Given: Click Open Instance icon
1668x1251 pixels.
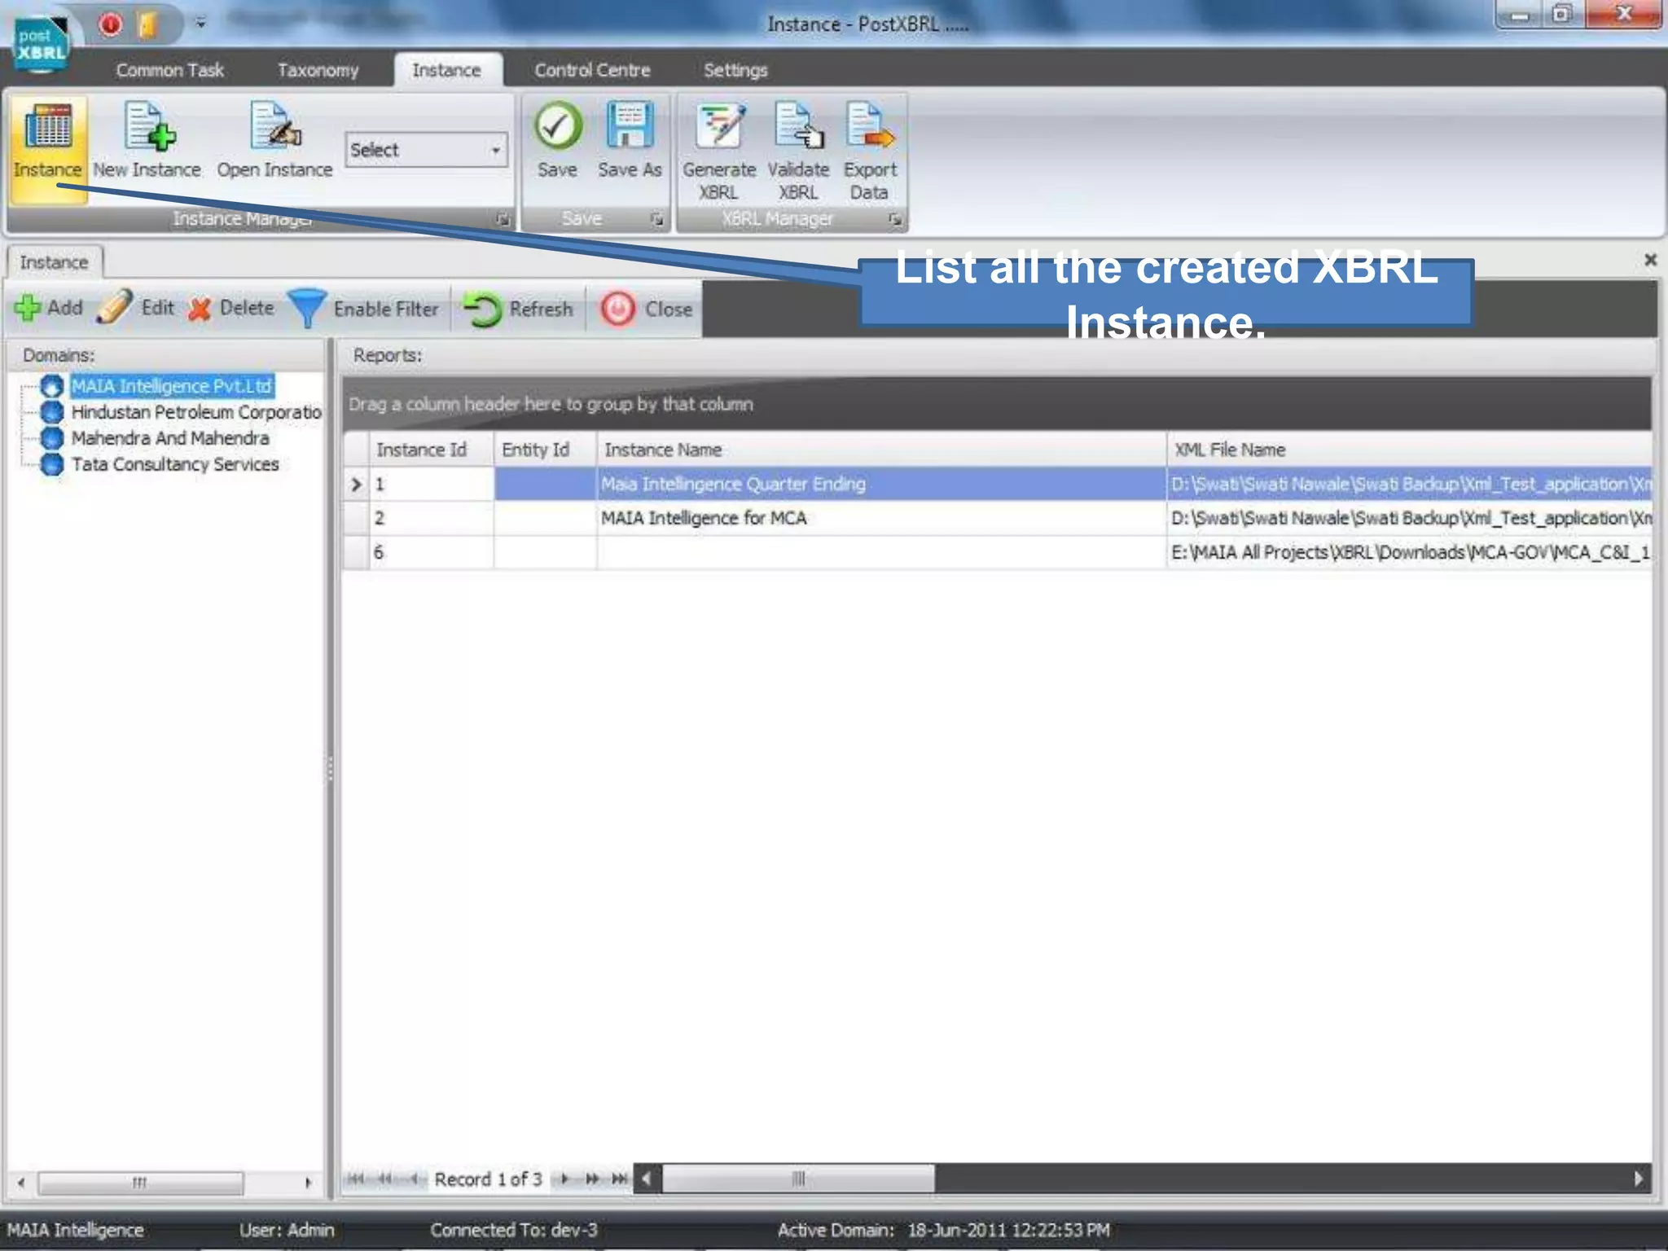Looking at the screenshot, I should (274, 140).
